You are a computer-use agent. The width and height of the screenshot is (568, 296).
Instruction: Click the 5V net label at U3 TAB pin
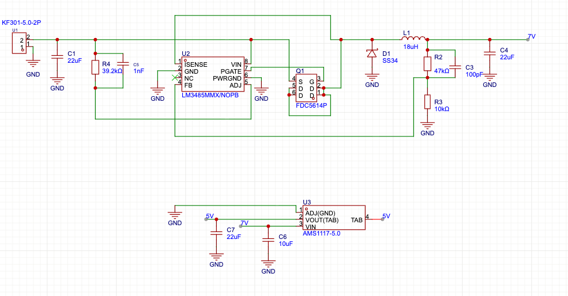pos(386,217)
